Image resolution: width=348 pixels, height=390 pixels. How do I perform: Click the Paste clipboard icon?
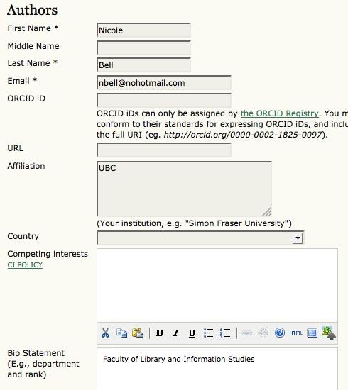(x=138, y=333)
